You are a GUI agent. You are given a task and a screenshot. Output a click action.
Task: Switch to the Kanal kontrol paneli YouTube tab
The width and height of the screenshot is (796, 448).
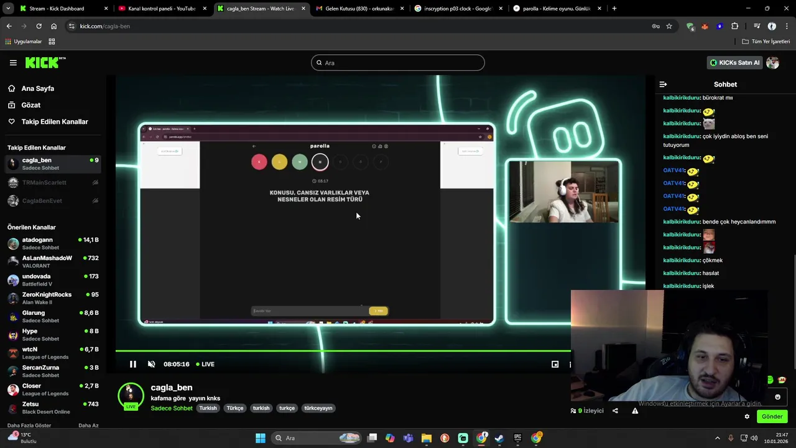point(162,9)
